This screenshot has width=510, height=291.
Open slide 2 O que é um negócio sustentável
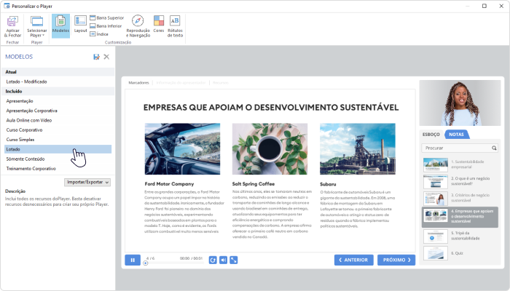[x=460, y=181]
